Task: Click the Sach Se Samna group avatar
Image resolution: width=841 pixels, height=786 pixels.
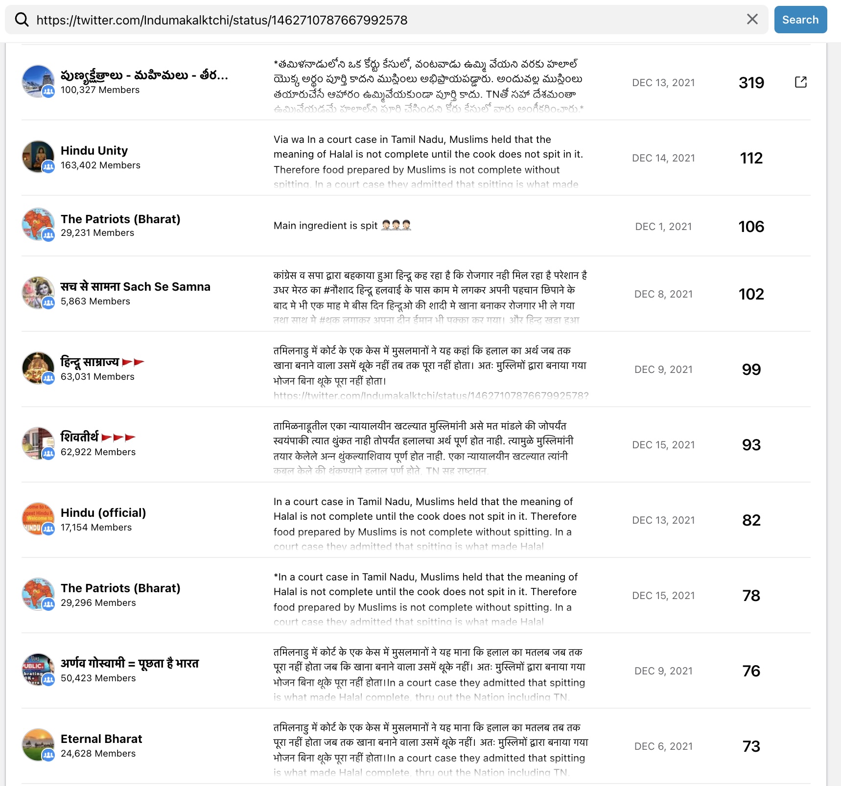Action: click(x=38, y=293)
